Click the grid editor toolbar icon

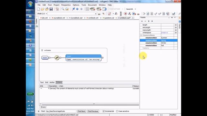87,9
